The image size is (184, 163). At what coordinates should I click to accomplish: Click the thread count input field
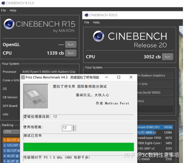[67, 128]
